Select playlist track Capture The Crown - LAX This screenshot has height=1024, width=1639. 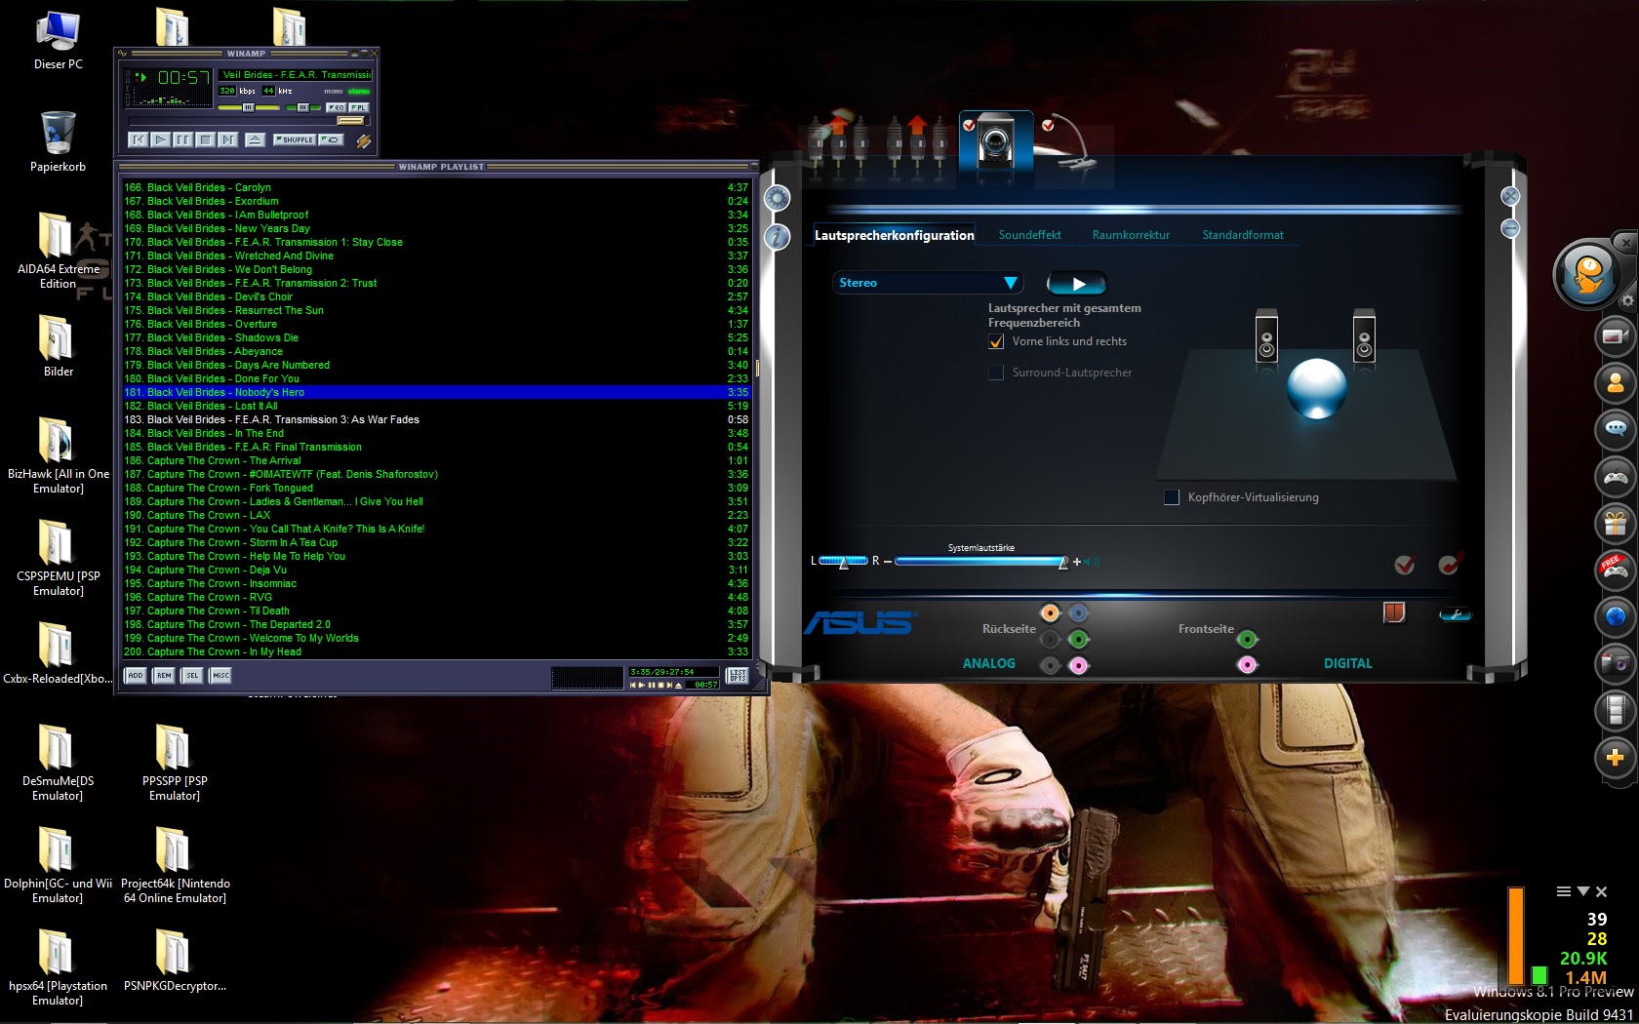tap(436, 515)
